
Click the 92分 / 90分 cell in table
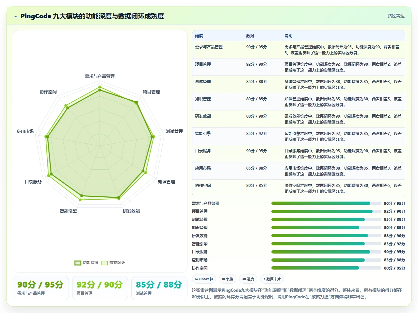(x=257, y=64)
